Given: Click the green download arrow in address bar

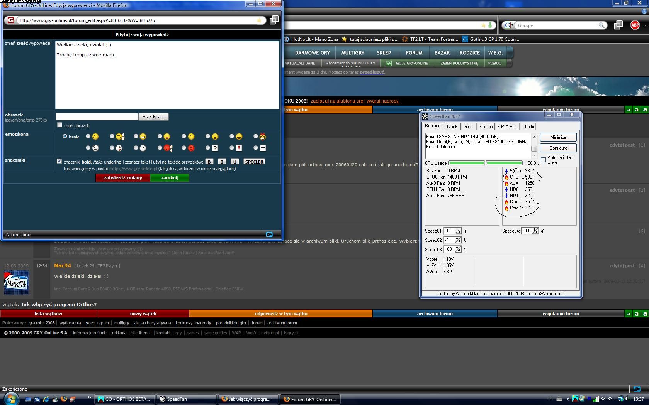Looking at the screenshot, I should tap(490, 25).
